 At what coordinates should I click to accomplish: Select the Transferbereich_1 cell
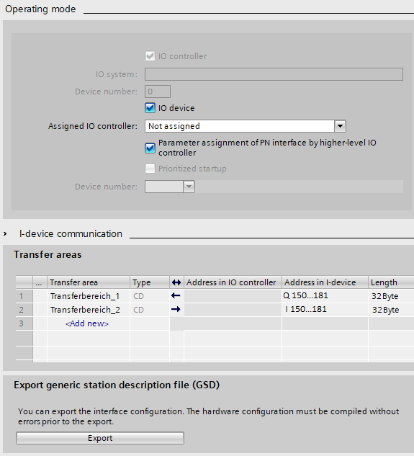[x=89, y=296]
